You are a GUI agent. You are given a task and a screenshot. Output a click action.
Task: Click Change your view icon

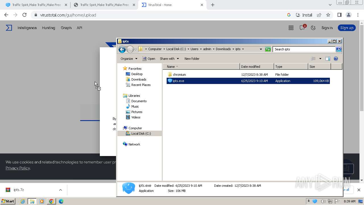(x=313, y=59)
